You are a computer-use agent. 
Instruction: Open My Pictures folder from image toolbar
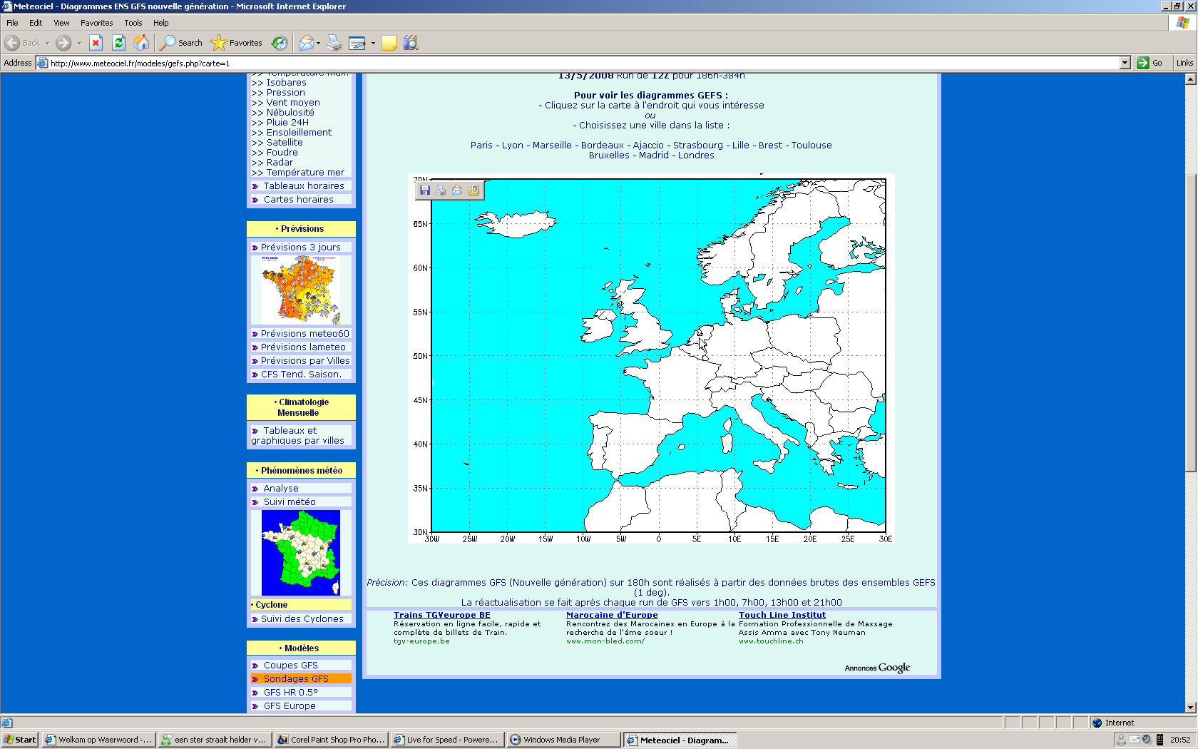474,190
